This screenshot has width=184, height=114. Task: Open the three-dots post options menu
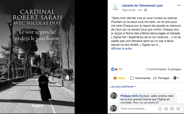(x=179, y=5)
